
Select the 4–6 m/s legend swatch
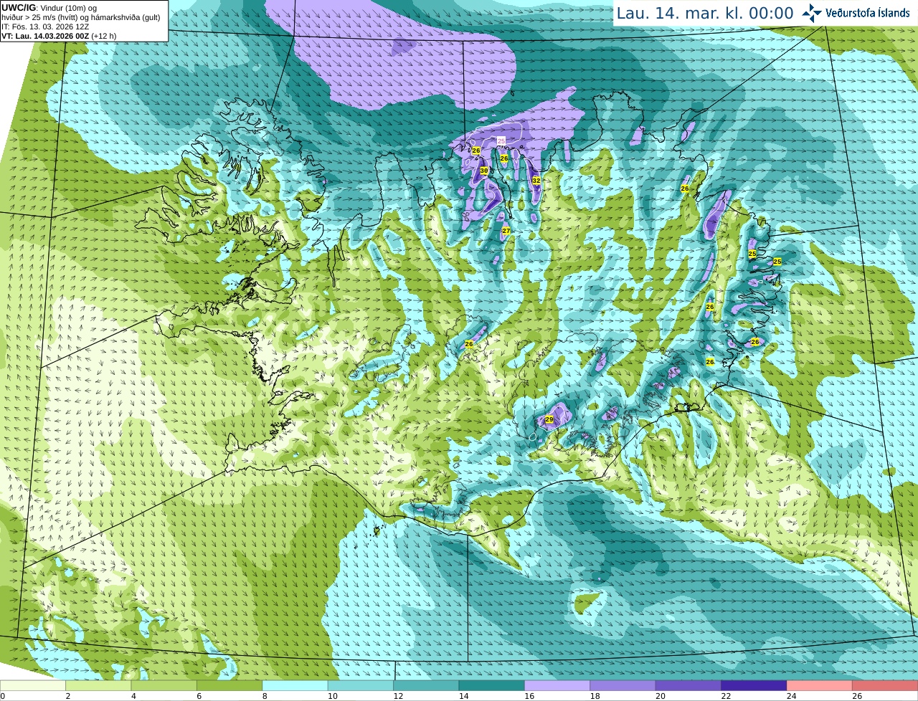[164, 685]
